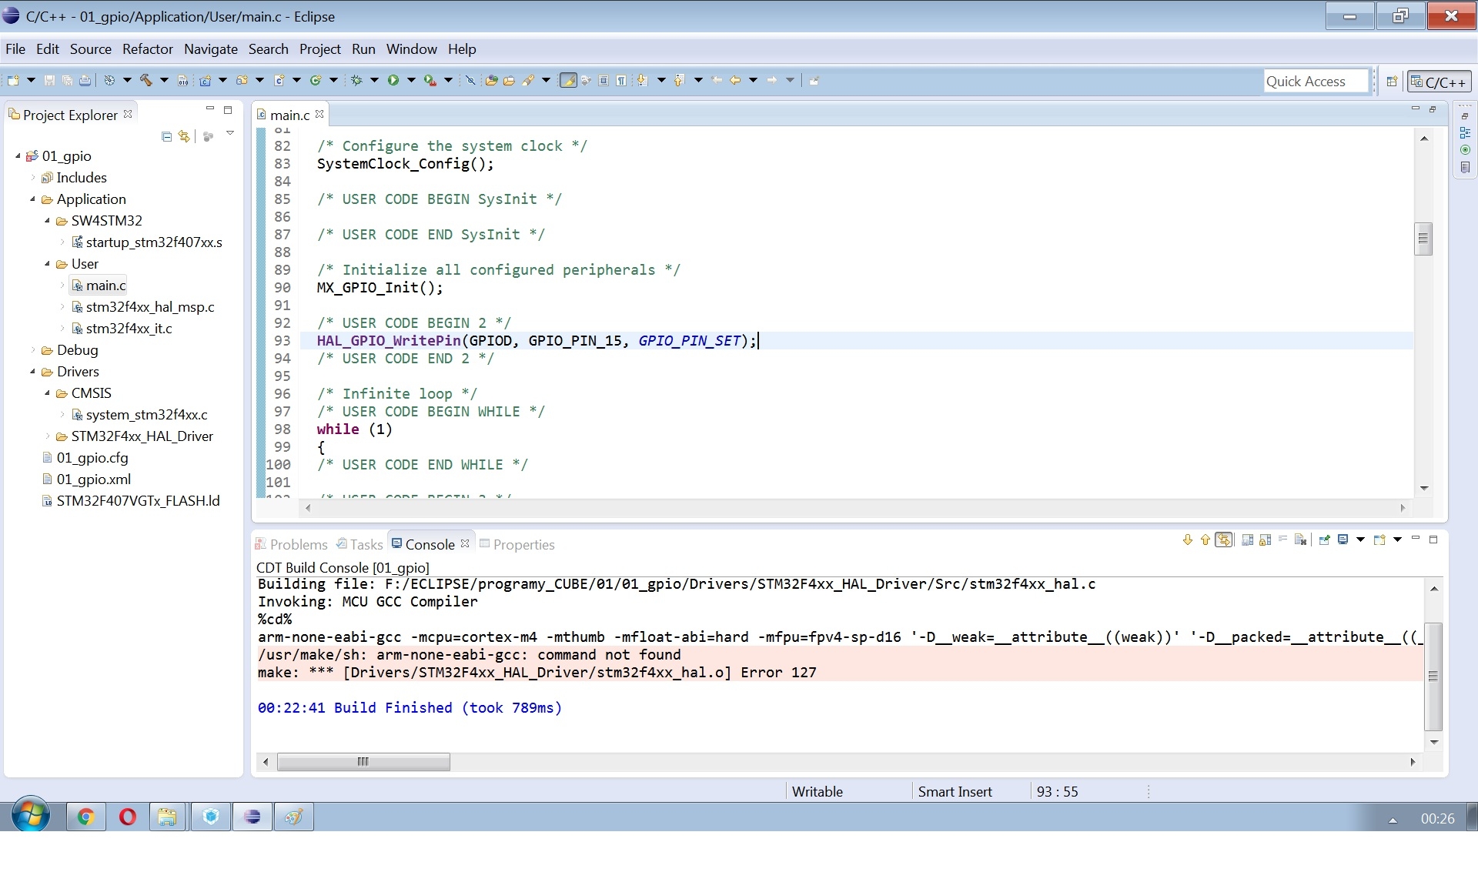
Task: Click the New C/C++ Project icon
Action: pyautogui.click(x=205, y=80)
